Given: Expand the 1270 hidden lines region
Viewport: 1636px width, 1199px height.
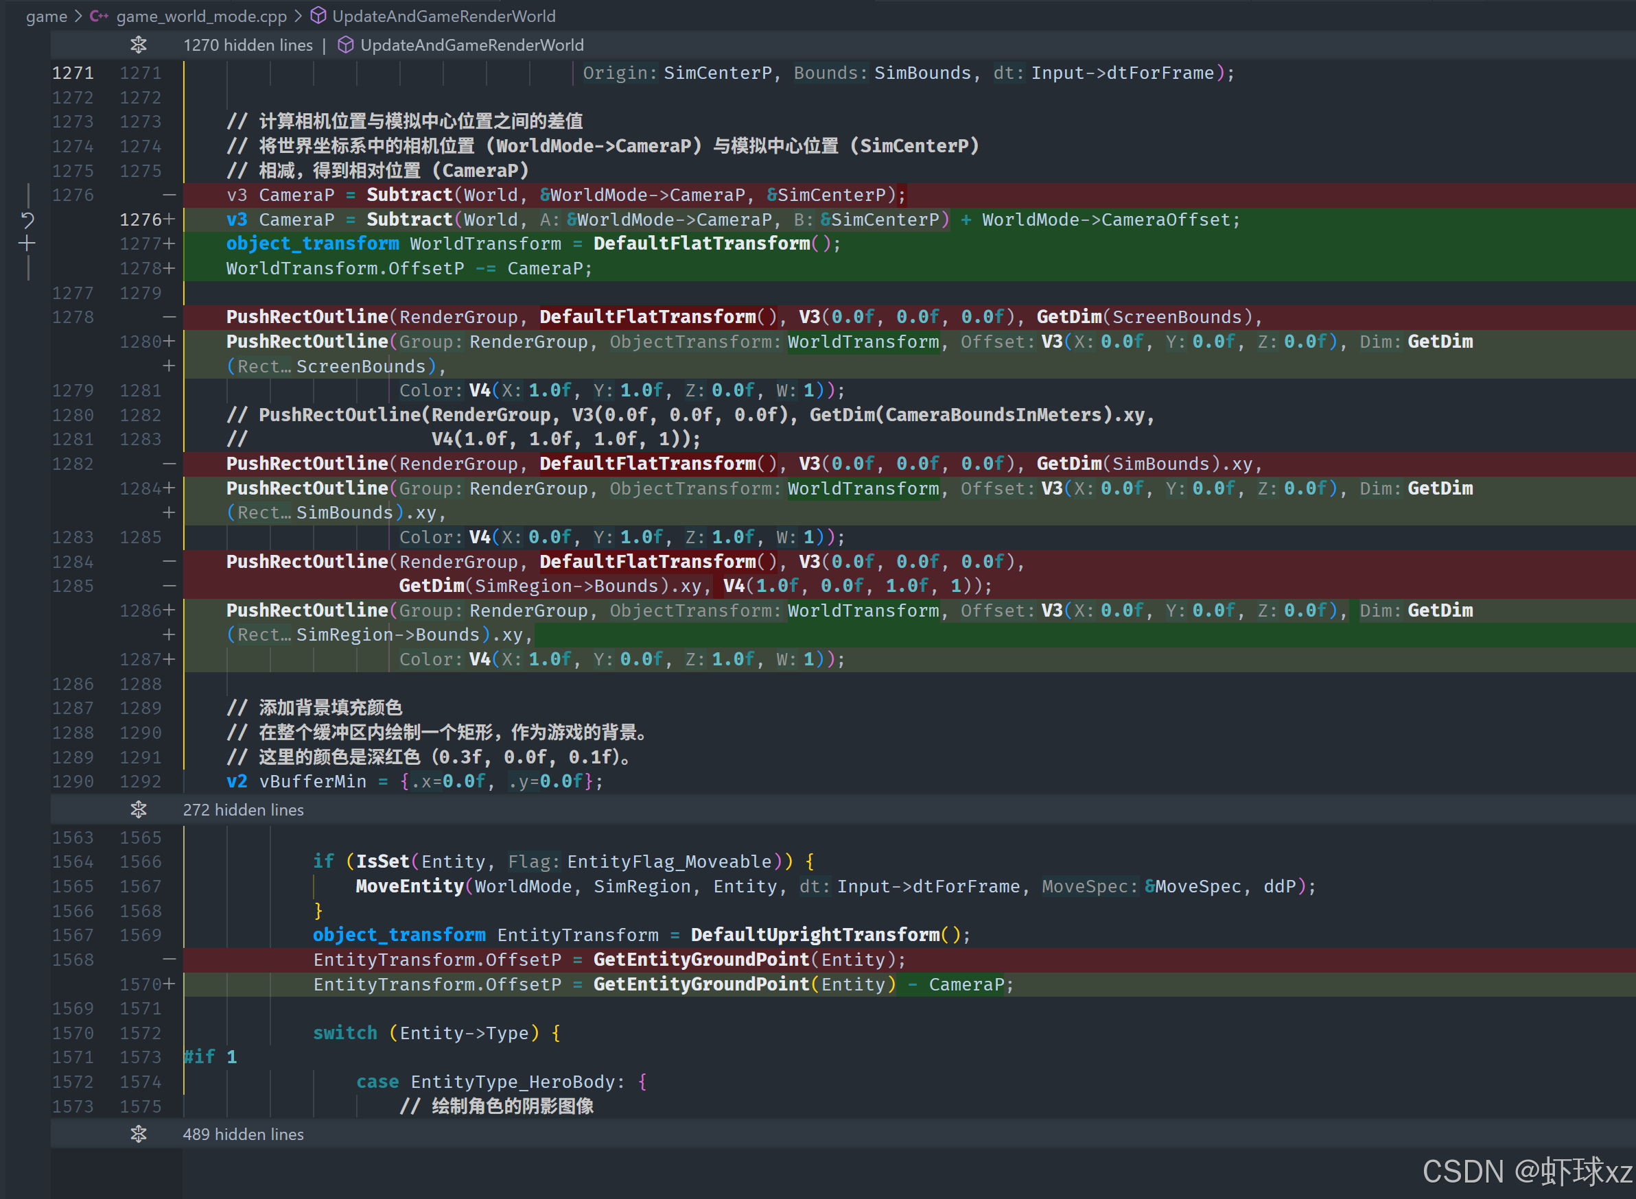Looking at the screenshot, I should tap(248, 45).
